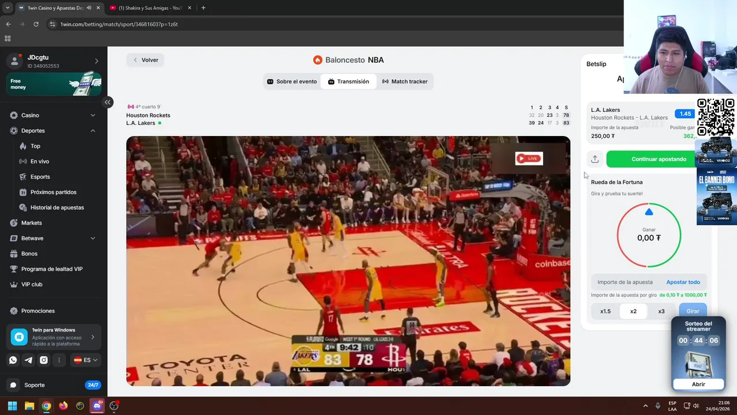Open Firefox from the taskbar
Image resolution: width=737 pixels, height=415 pixels.
[x=63, y=406]
